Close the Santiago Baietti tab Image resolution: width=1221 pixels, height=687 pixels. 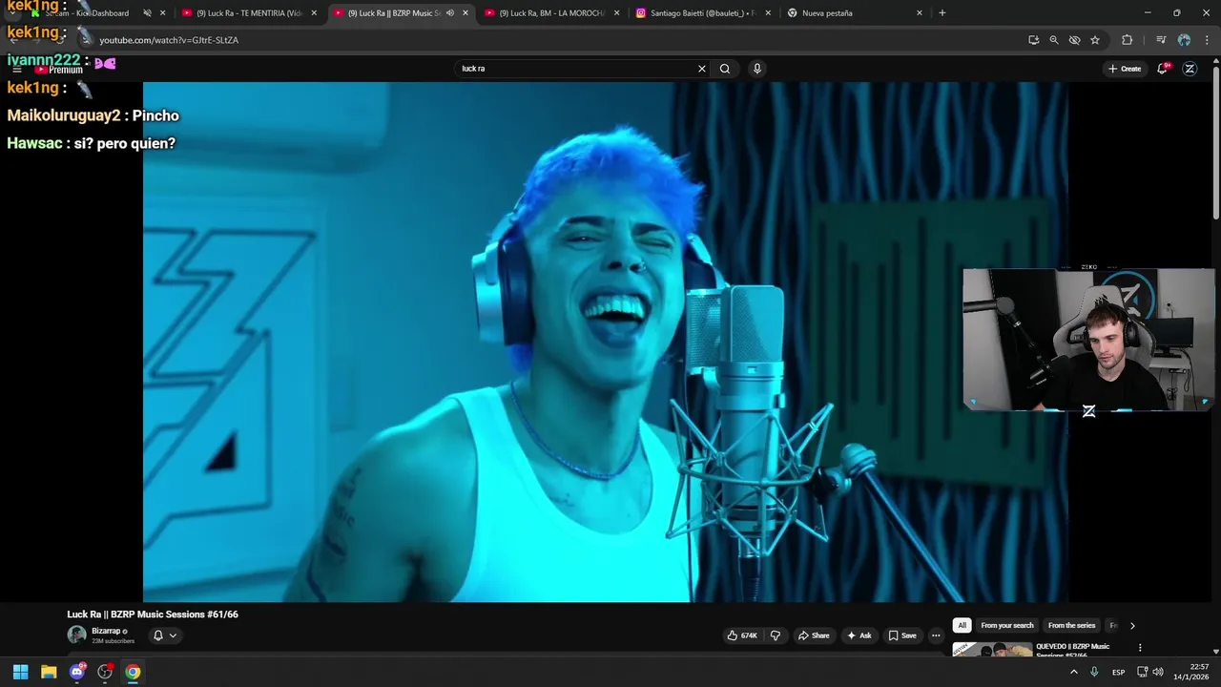(768, 13)
